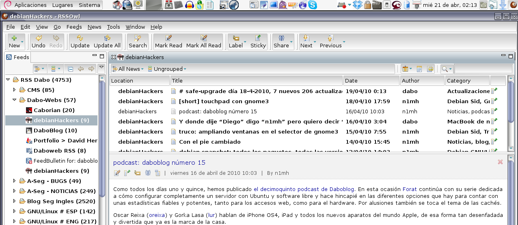Click the New toolbar button
The height and width of the screenshot is (225, 518).
(14, 41)
